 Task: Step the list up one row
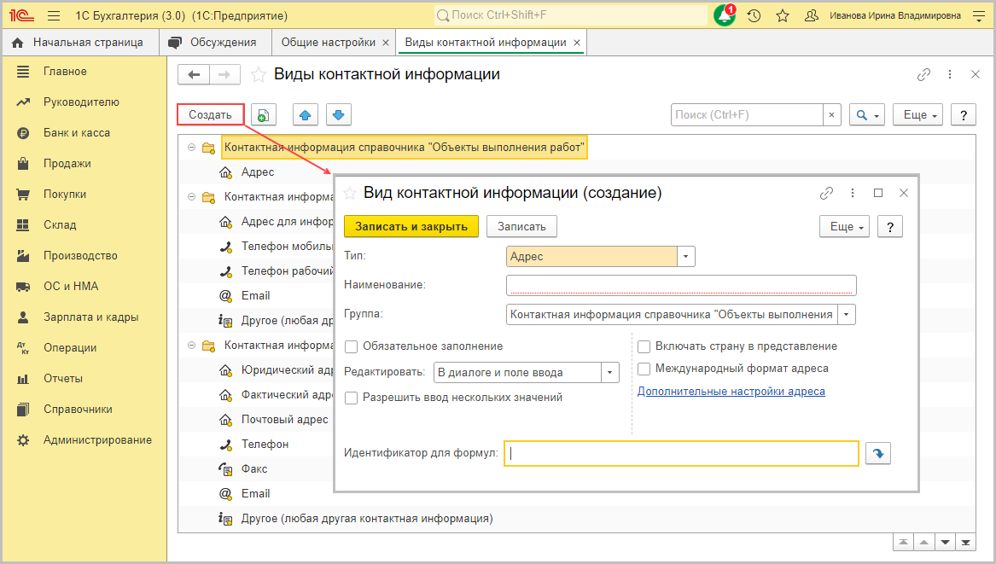tap(923, 542)
